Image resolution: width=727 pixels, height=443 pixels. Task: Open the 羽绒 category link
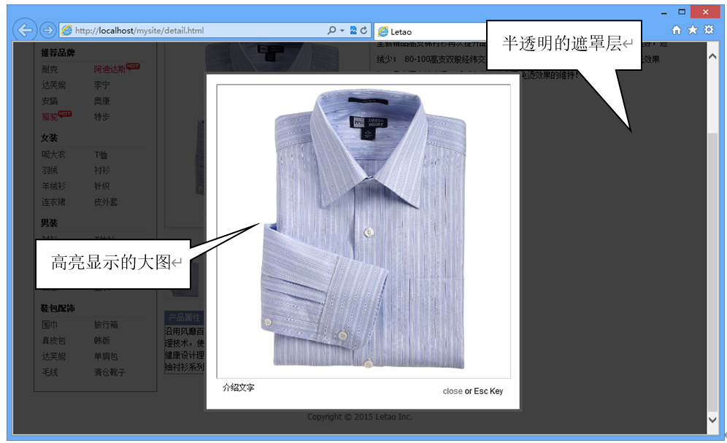(x=50, y=170)
